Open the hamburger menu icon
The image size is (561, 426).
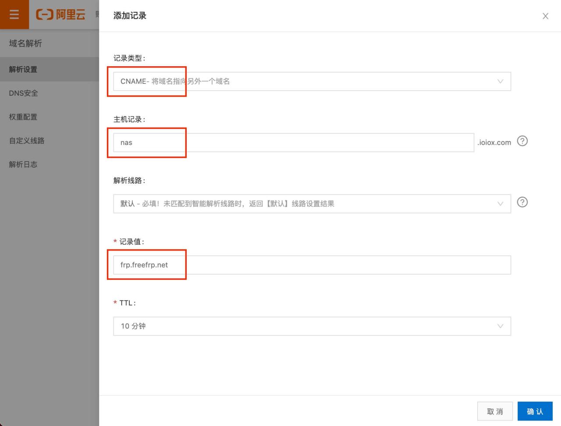[14, 14]
